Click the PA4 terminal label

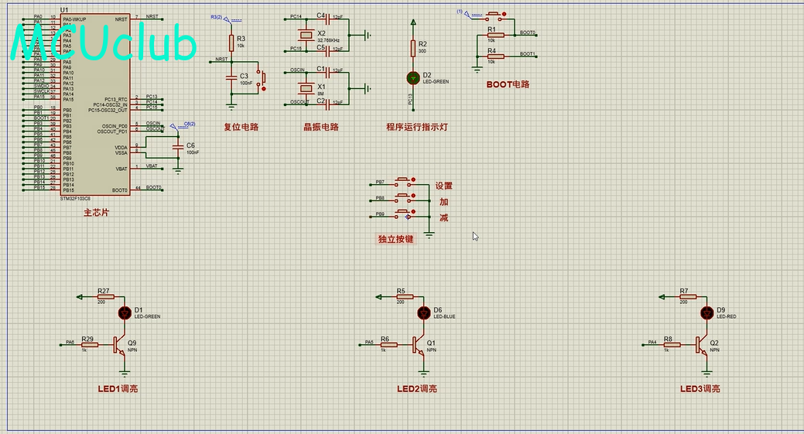[652, 342]
